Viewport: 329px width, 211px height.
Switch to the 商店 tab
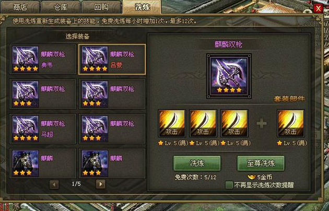pos(20,7)
